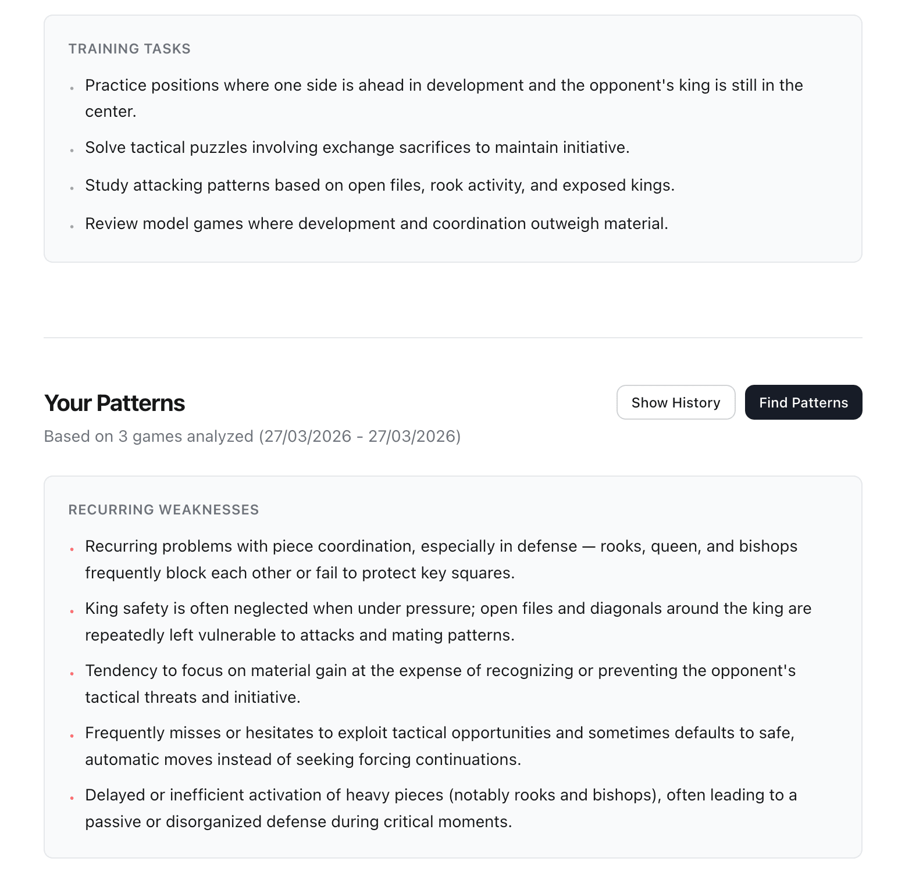Viewport: 898px width, 876px height.
Task: Click the RECURRING WEAKNESSES section header
Action: 163,510
